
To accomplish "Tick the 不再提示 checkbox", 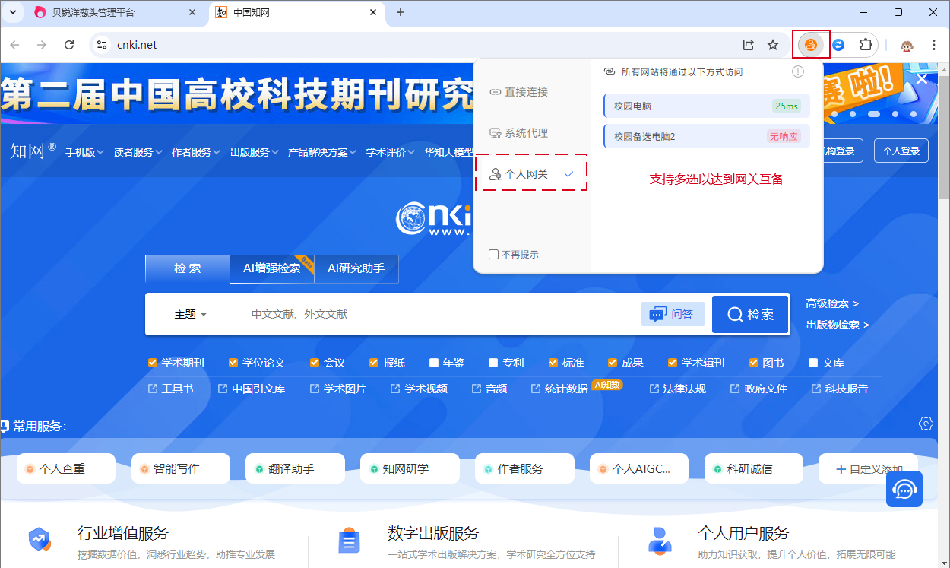I will coord(493,255).
